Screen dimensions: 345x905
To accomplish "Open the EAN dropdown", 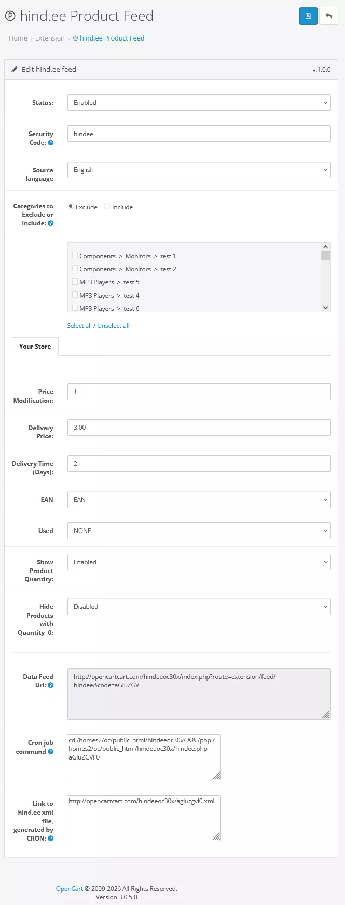I will point(199,499).
